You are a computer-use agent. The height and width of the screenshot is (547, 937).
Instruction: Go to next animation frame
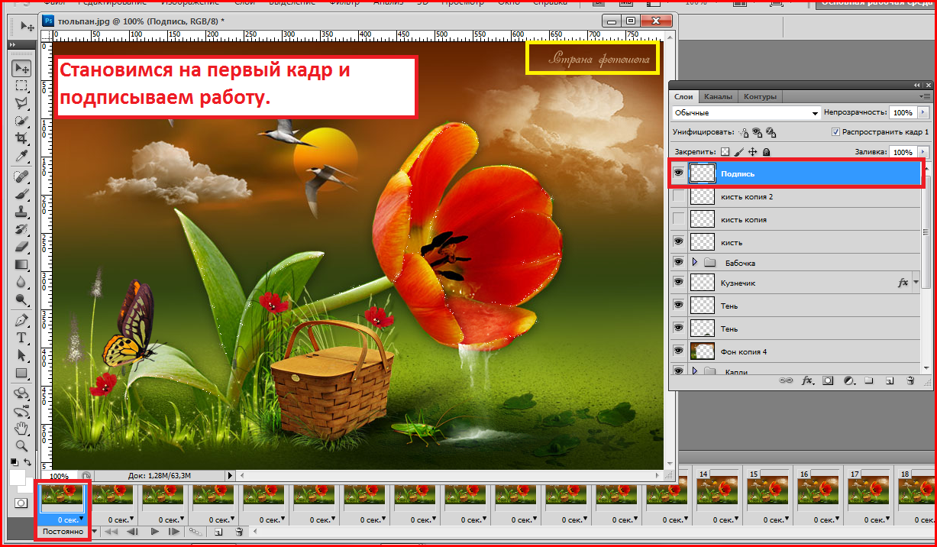[174, 532]
